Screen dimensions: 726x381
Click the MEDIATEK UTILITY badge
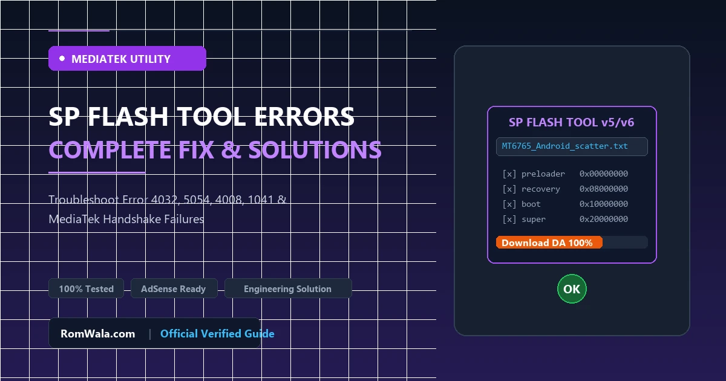coord(127,59)
